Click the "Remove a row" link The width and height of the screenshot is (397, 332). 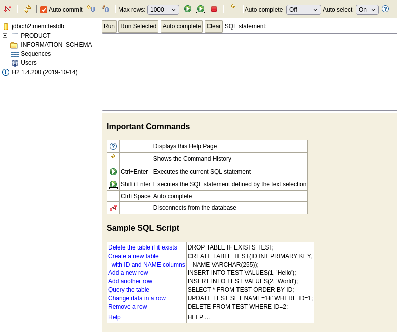128,307
